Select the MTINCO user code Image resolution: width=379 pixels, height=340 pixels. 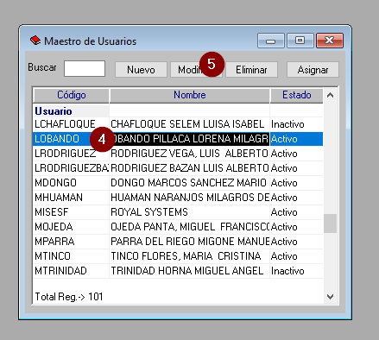tap(53, 256)
